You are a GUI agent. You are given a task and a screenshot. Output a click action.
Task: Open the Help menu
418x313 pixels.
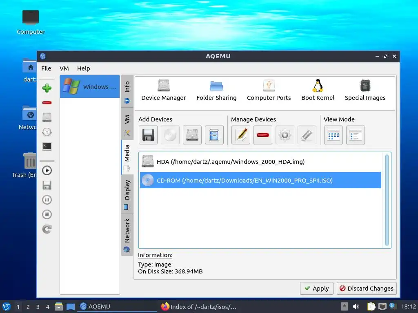click(x=83, y=68)
